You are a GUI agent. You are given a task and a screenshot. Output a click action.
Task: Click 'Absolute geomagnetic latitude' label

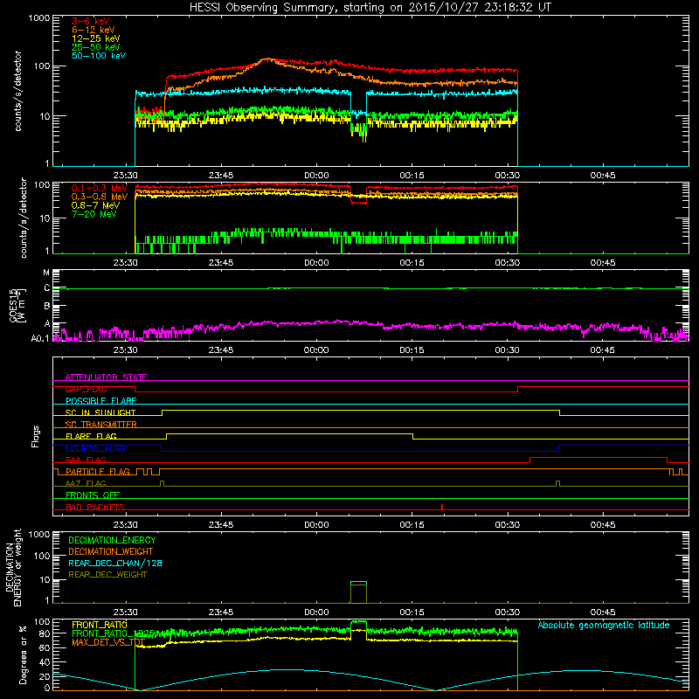(x=604, y=625)
